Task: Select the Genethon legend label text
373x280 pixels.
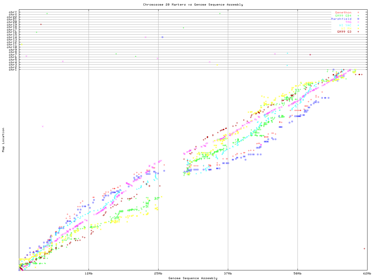Action: coord(343,13)
